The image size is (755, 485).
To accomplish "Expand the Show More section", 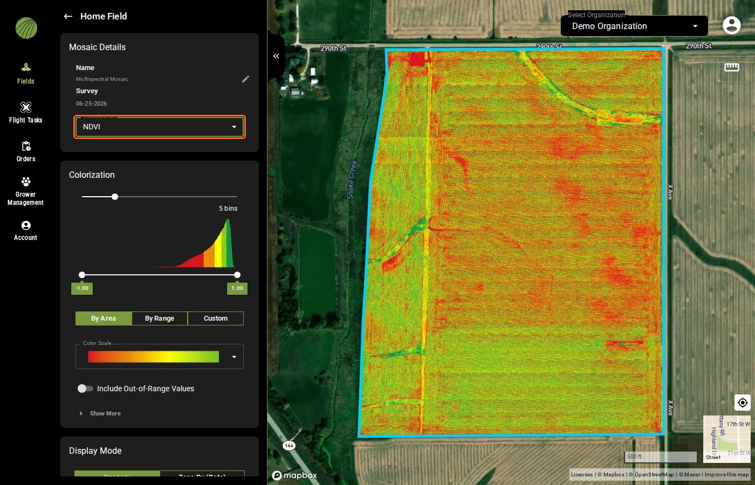I will click(100, 413).
